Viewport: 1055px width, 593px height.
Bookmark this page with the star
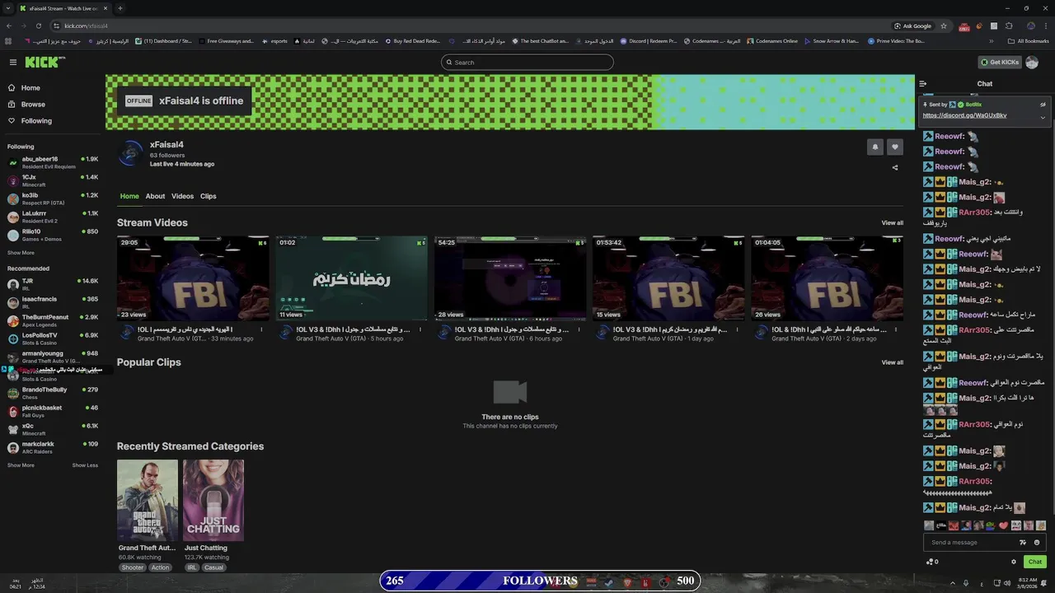[944, 26]
